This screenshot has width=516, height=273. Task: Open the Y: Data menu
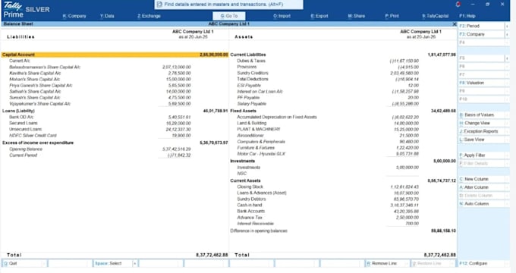[x=107, y=16]
